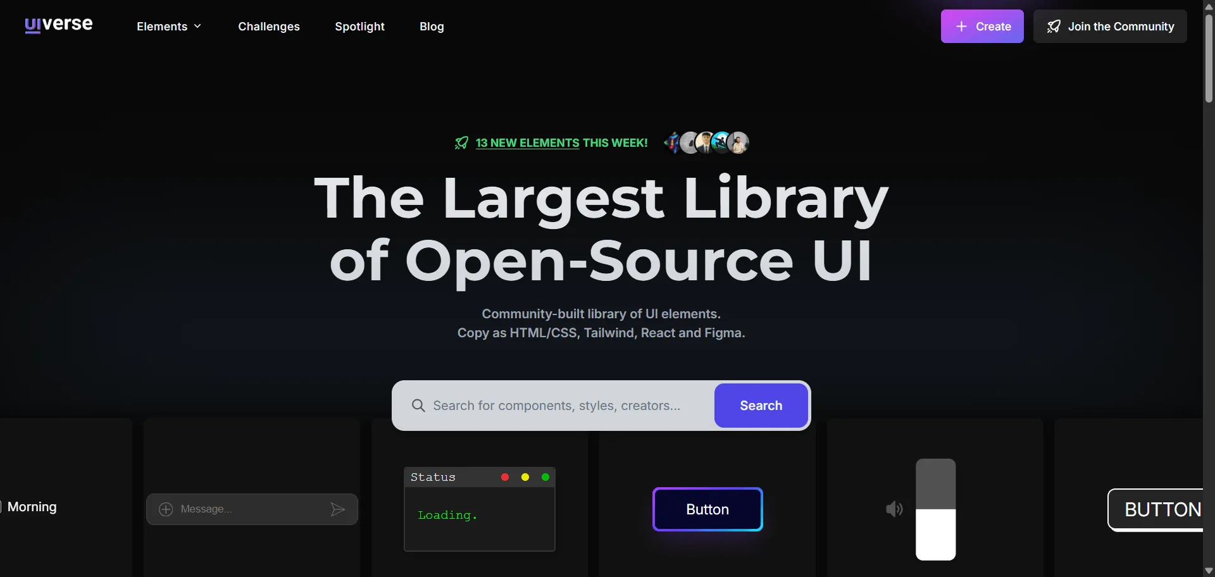Click the plus icon inside the Message field

pos(166,509)
